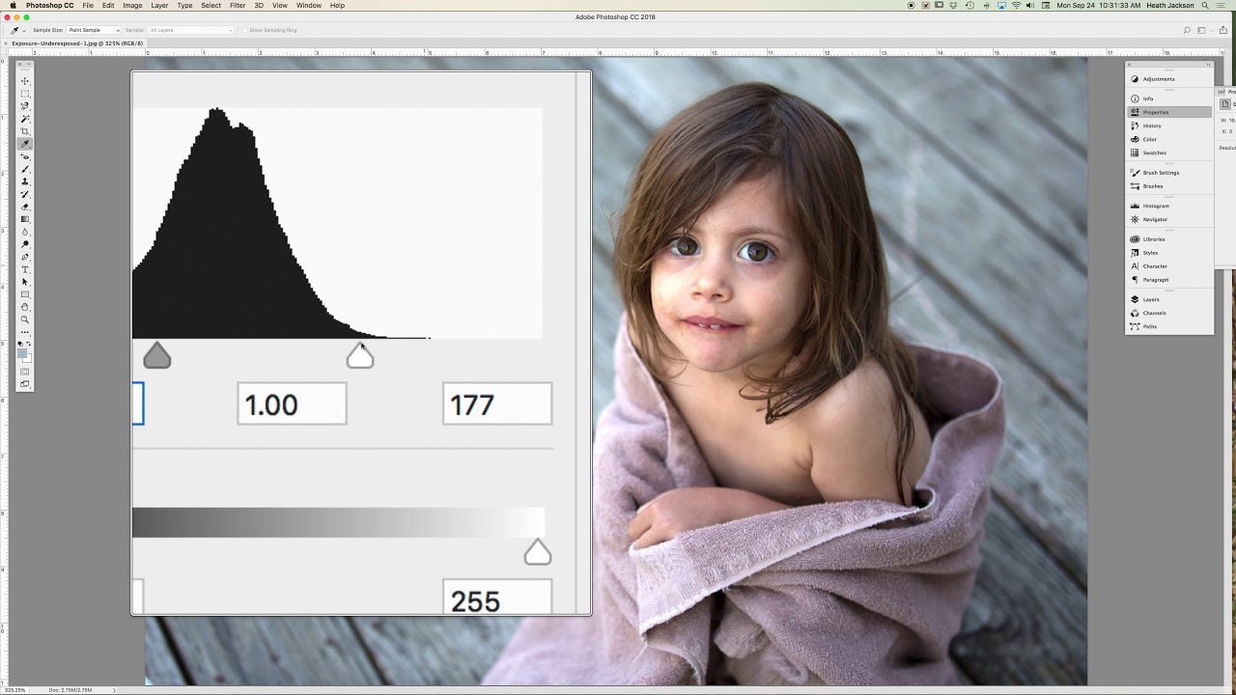Toggle Quick Mask mode icon
1236x695 pixels.
point(25,372)
